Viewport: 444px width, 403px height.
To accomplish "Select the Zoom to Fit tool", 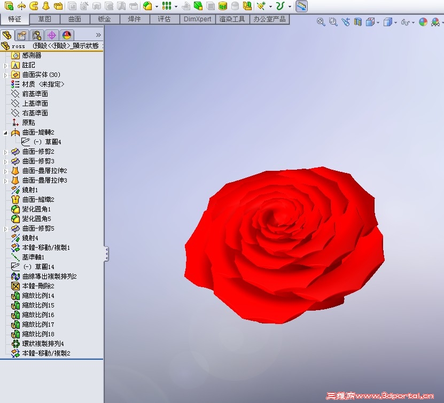I will (x=320, y=22).
